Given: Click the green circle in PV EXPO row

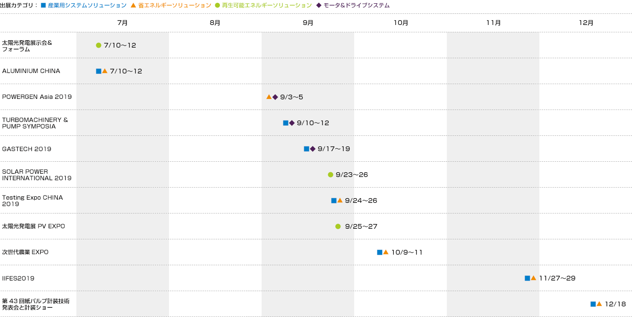Looking at the screenshot, I should (x=338, y=226).
